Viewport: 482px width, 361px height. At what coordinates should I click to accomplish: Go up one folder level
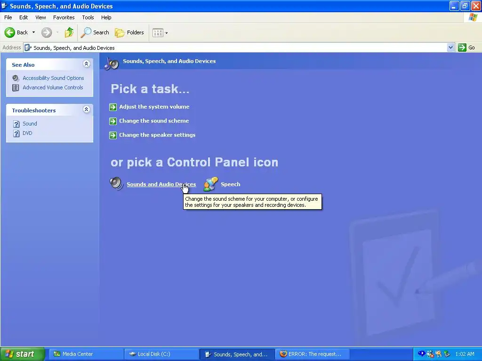click(69, 32)
